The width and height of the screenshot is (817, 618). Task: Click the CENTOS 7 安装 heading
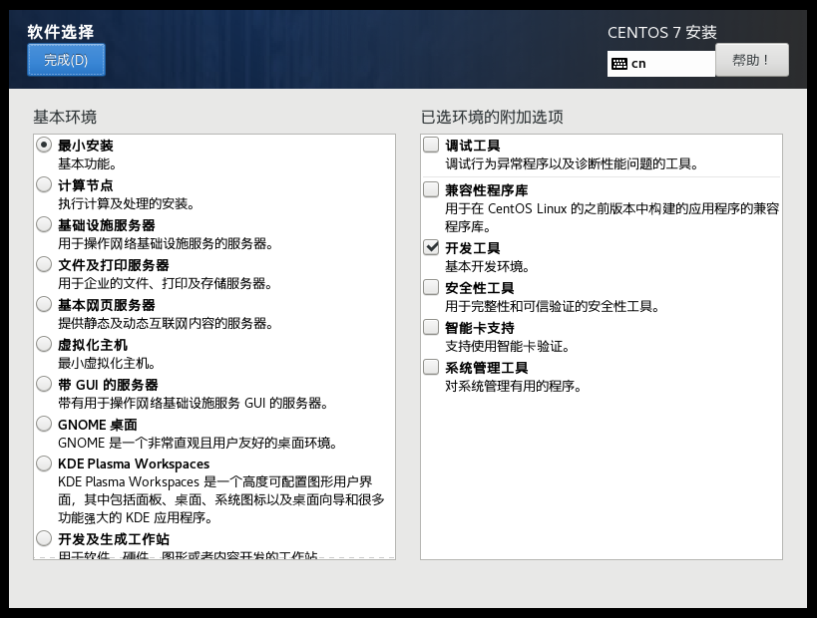[x=662, y=32]
